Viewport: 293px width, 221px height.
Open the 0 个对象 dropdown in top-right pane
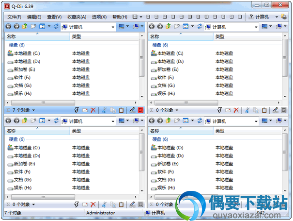[177, 110]
